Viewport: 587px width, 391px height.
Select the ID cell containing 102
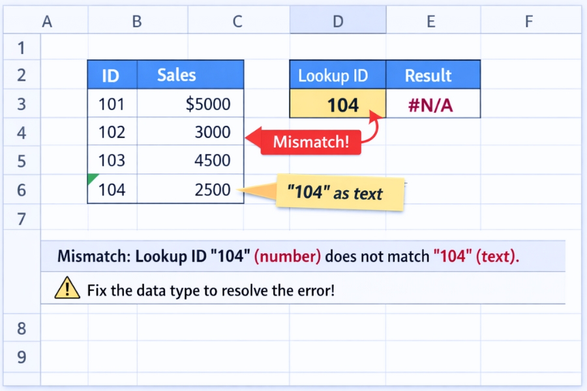[112, 132]
